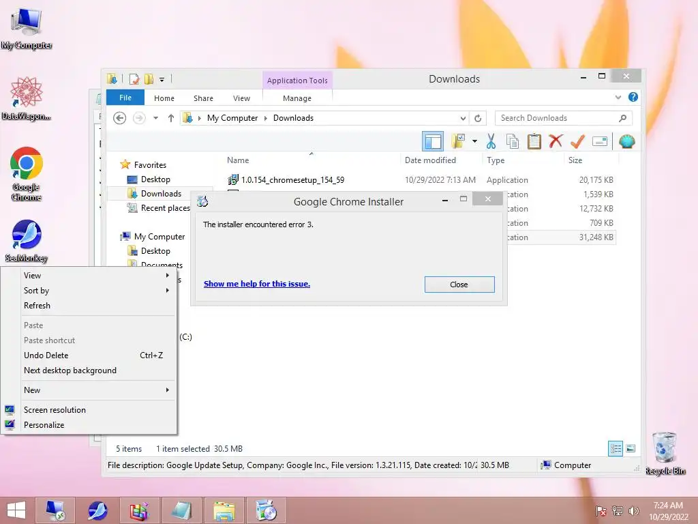Click the Refresh button beside address bar
Viewport: 698px width, 524px height.
point(478,118)
